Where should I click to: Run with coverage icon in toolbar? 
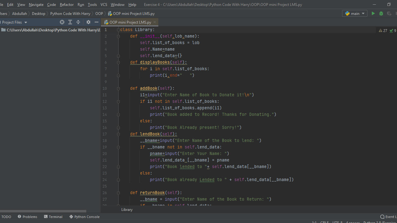click(389, 13)
